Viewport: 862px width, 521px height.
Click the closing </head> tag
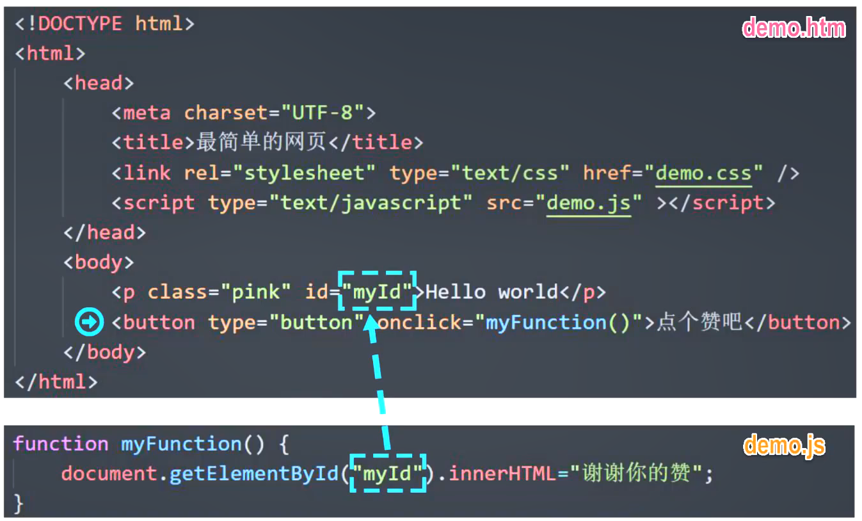104,232
